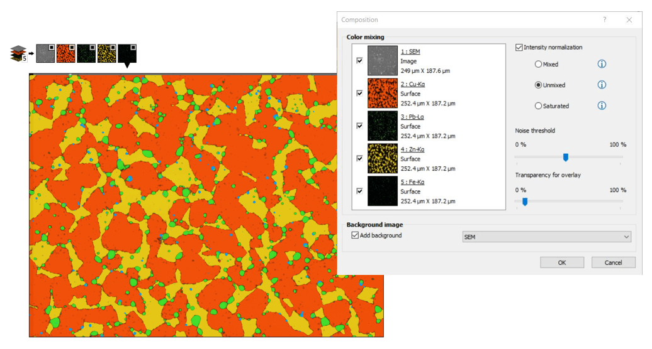652x349 pixels.
Task: Show info for the Saturated option
Action: tap(602, 105)
